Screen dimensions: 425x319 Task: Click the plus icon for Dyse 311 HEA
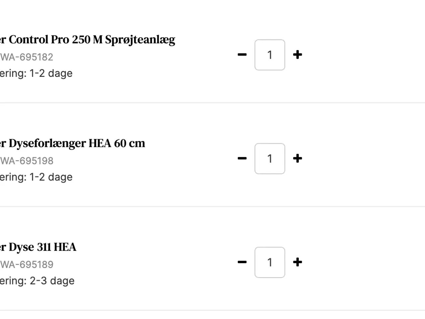tap(297, 262)
